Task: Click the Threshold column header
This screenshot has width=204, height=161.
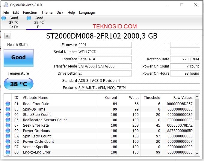Action: pyautogui.click(x=152, y=98)
